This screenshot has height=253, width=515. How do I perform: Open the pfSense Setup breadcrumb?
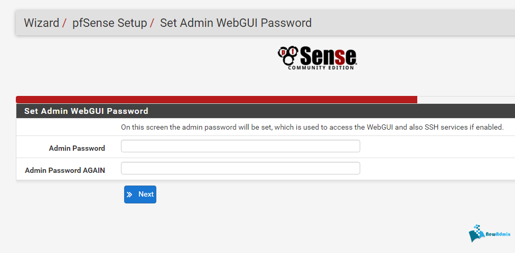pyautogui.click(x=109, y=23)
